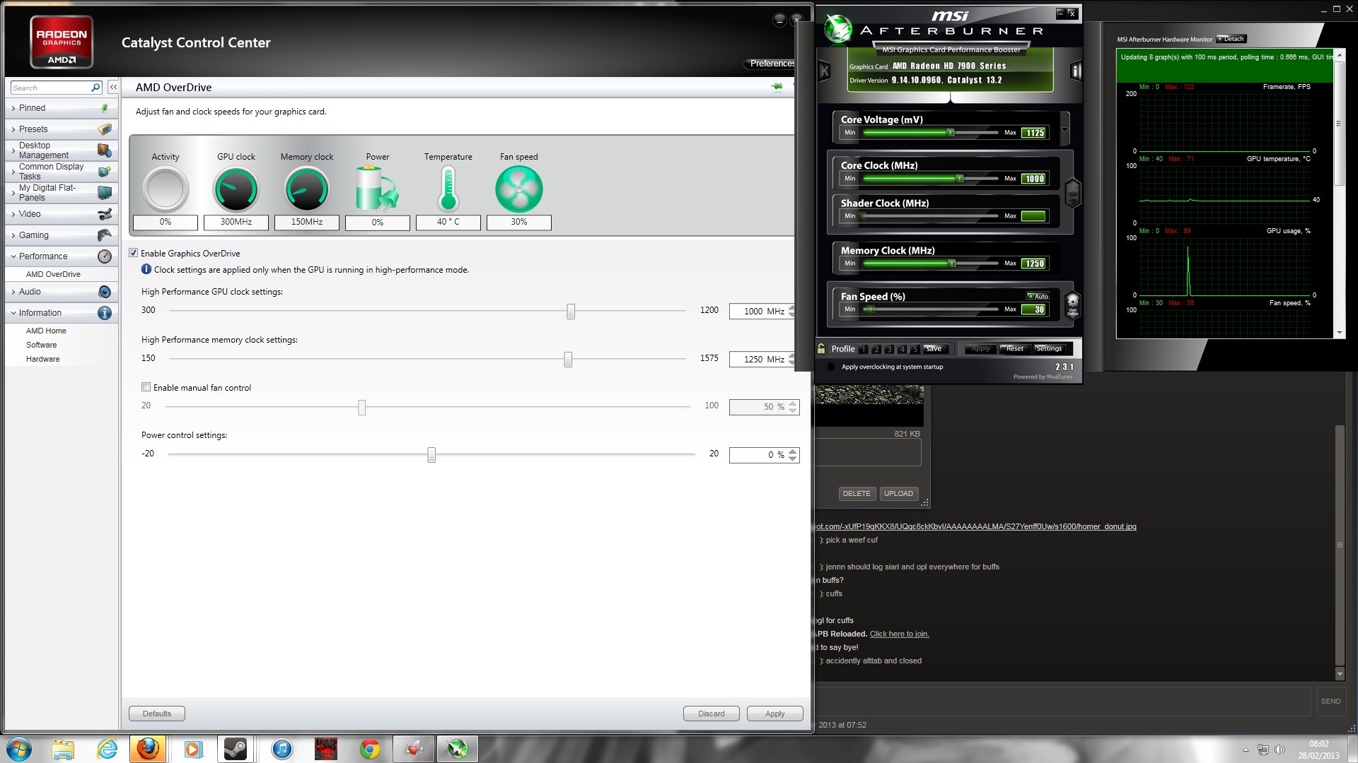Open MSI Afterburner Settings
This screenshot has width=1358, height=763.
[1048, 349]
